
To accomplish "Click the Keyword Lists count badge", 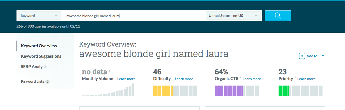I will point(47,82).
